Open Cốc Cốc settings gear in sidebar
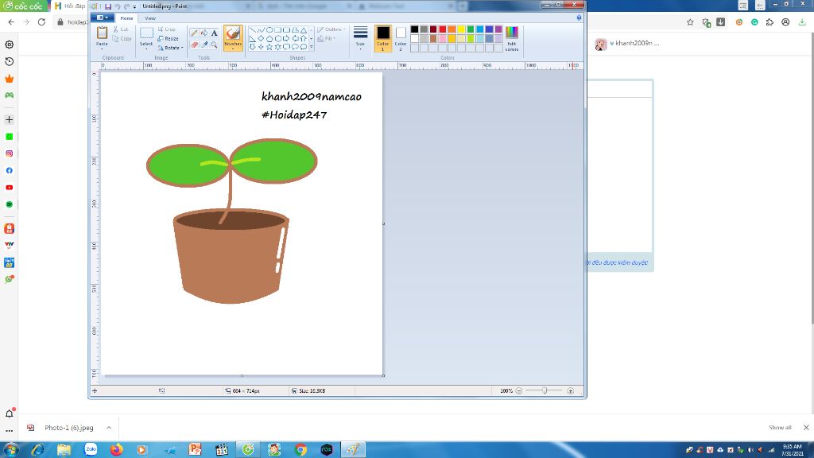The image size is (814, 458). [10, 45]
